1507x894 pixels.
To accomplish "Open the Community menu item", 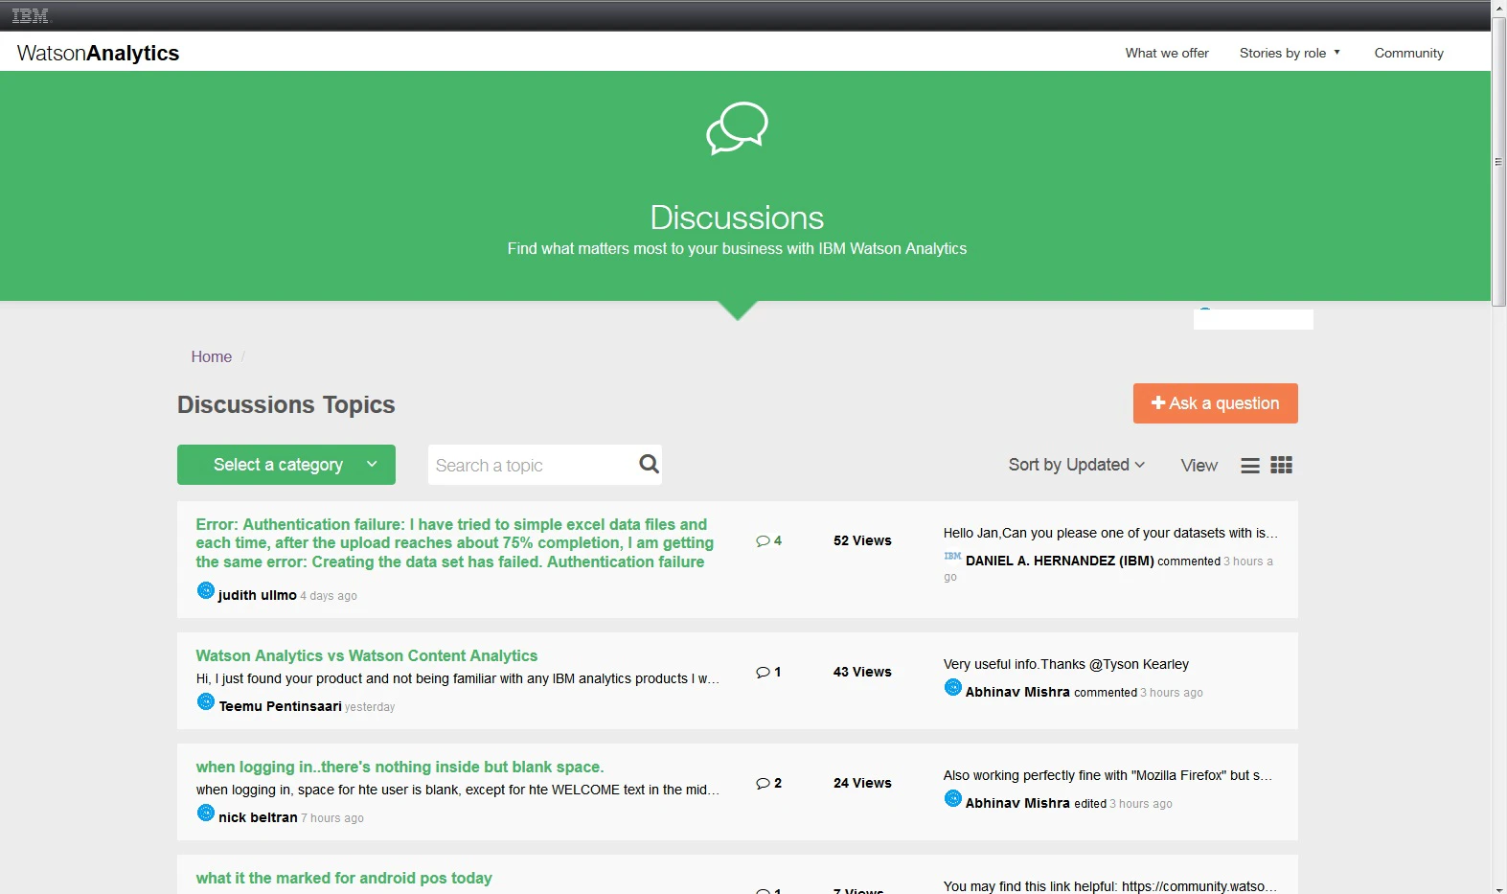I will 1408,53.
